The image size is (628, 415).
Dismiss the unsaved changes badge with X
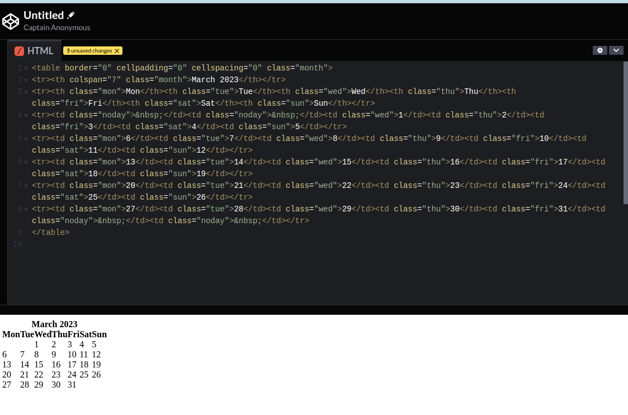point(117,51)
